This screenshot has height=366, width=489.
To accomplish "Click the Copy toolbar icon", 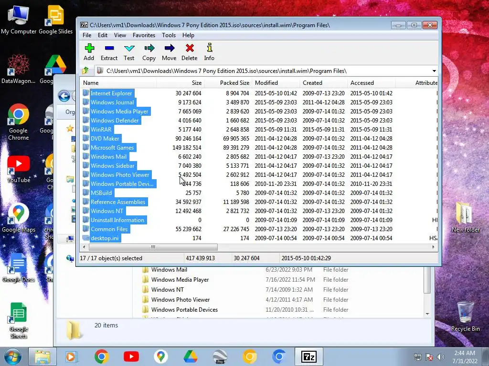I will (149, 52).
